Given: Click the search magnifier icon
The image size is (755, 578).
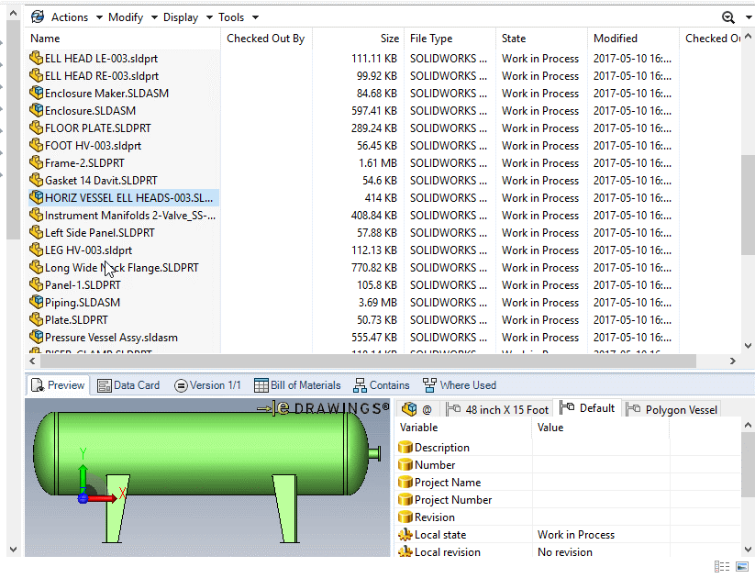Looking at the screenshot, I should pos(728,17).
